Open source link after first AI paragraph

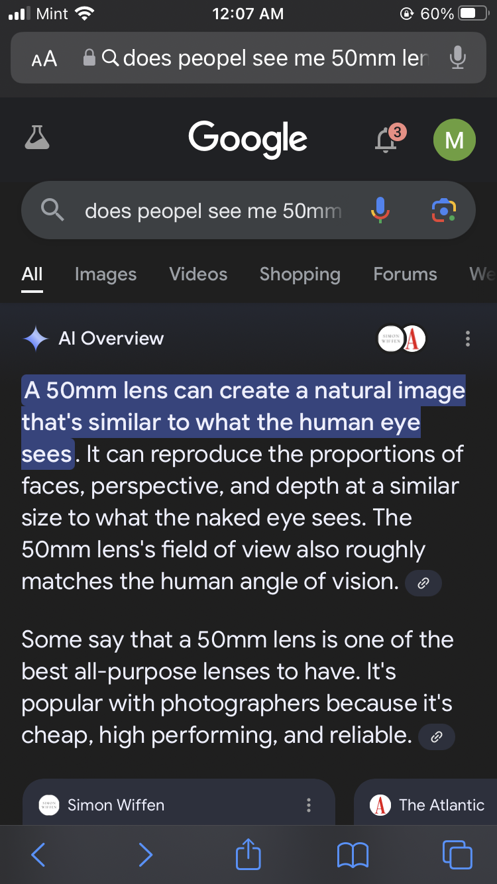point(423,583)
